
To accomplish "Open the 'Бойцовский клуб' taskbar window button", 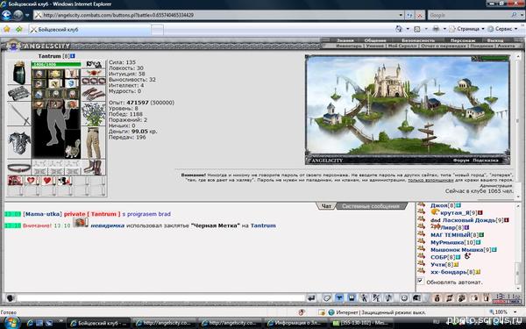I will pos(98,323).
